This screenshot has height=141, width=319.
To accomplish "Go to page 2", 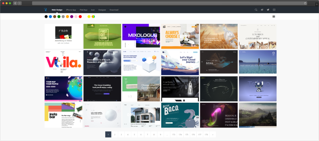I will coord(115,135).
